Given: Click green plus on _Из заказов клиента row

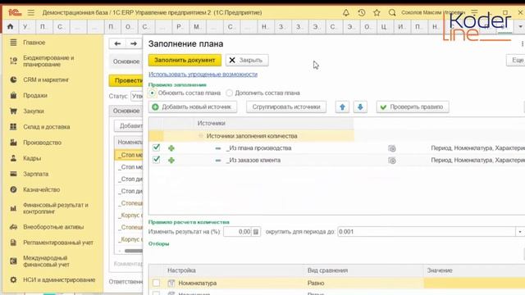Looking at the screenshot, I should (171, 161).
